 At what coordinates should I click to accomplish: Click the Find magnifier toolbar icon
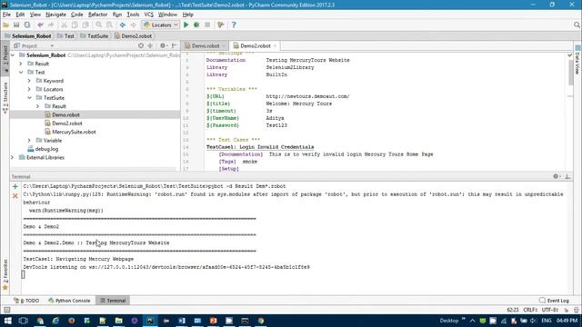99,25
